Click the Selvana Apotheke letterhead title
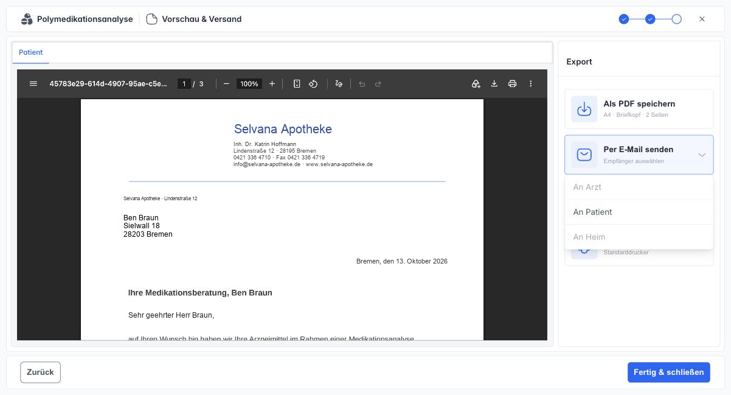731x395 pixels. point(283,129)
